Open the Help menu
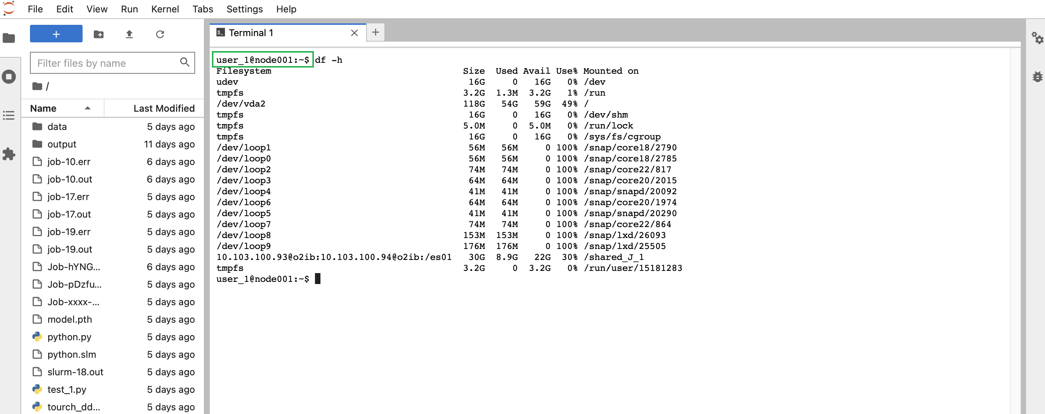The width and height of the screenshot is (1045, 414). (x=286, y=9)
